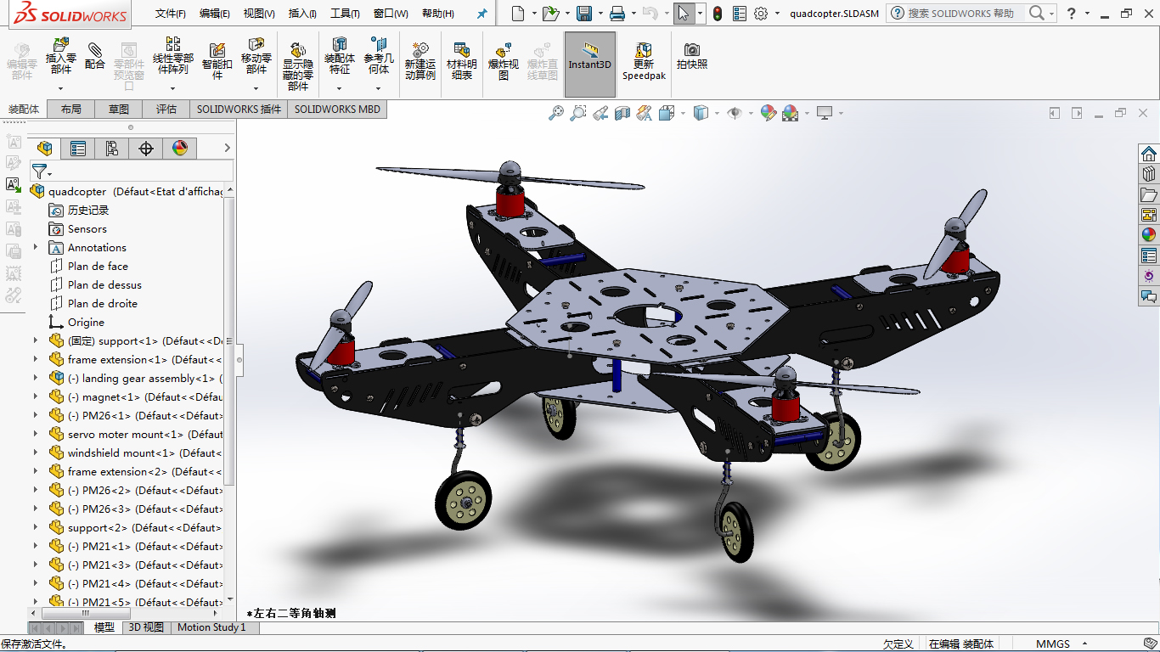Screen dimensions: 1160x652
Task: Toggle Hide/Show Items eye icon
Action: [735, 113]
